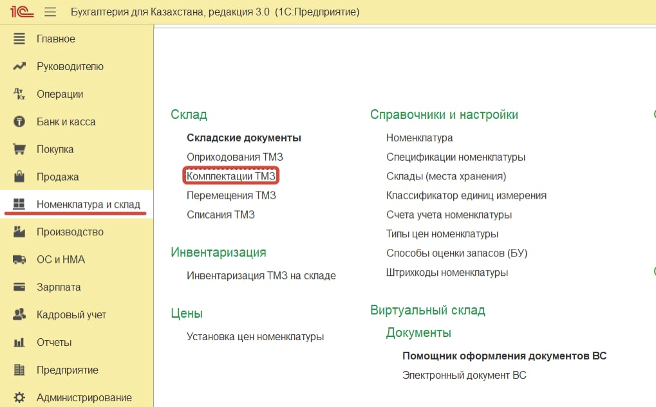
Task: Open the Кадровый учет section
Action: click(71, 315)
